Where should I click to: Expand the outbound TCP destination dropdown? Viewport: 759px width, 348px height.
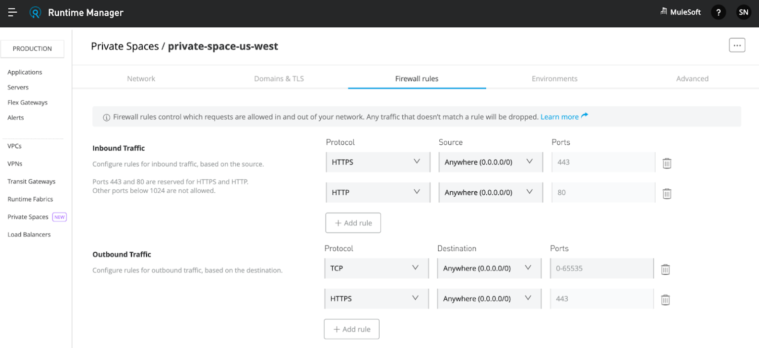click(x=489, y=268)
